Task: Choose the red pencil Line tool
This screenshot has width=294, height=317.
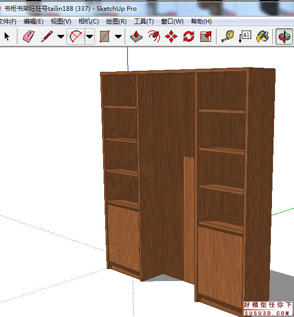Action: tap(47, 36)
